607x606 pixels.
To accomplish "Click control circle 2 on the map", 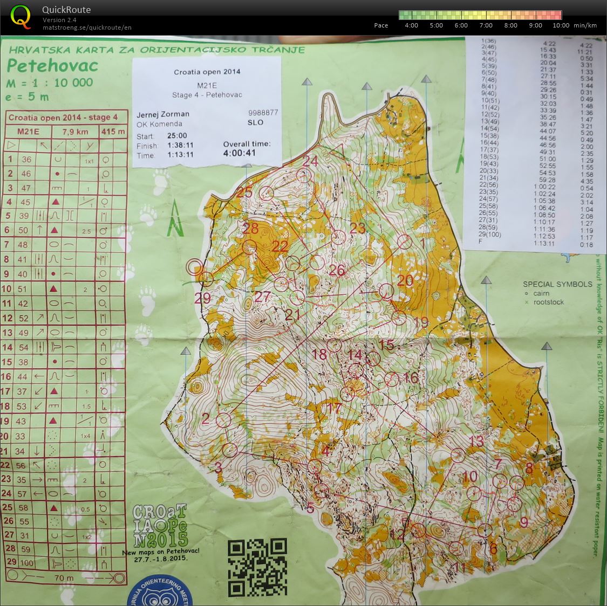I will 223,421.
